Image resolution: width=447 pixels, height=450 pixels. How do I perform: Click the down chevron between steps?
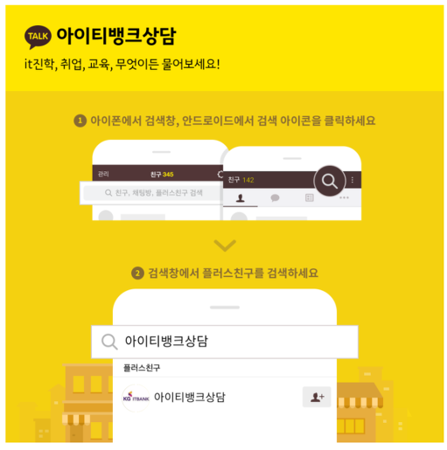[x=225, y=246]
